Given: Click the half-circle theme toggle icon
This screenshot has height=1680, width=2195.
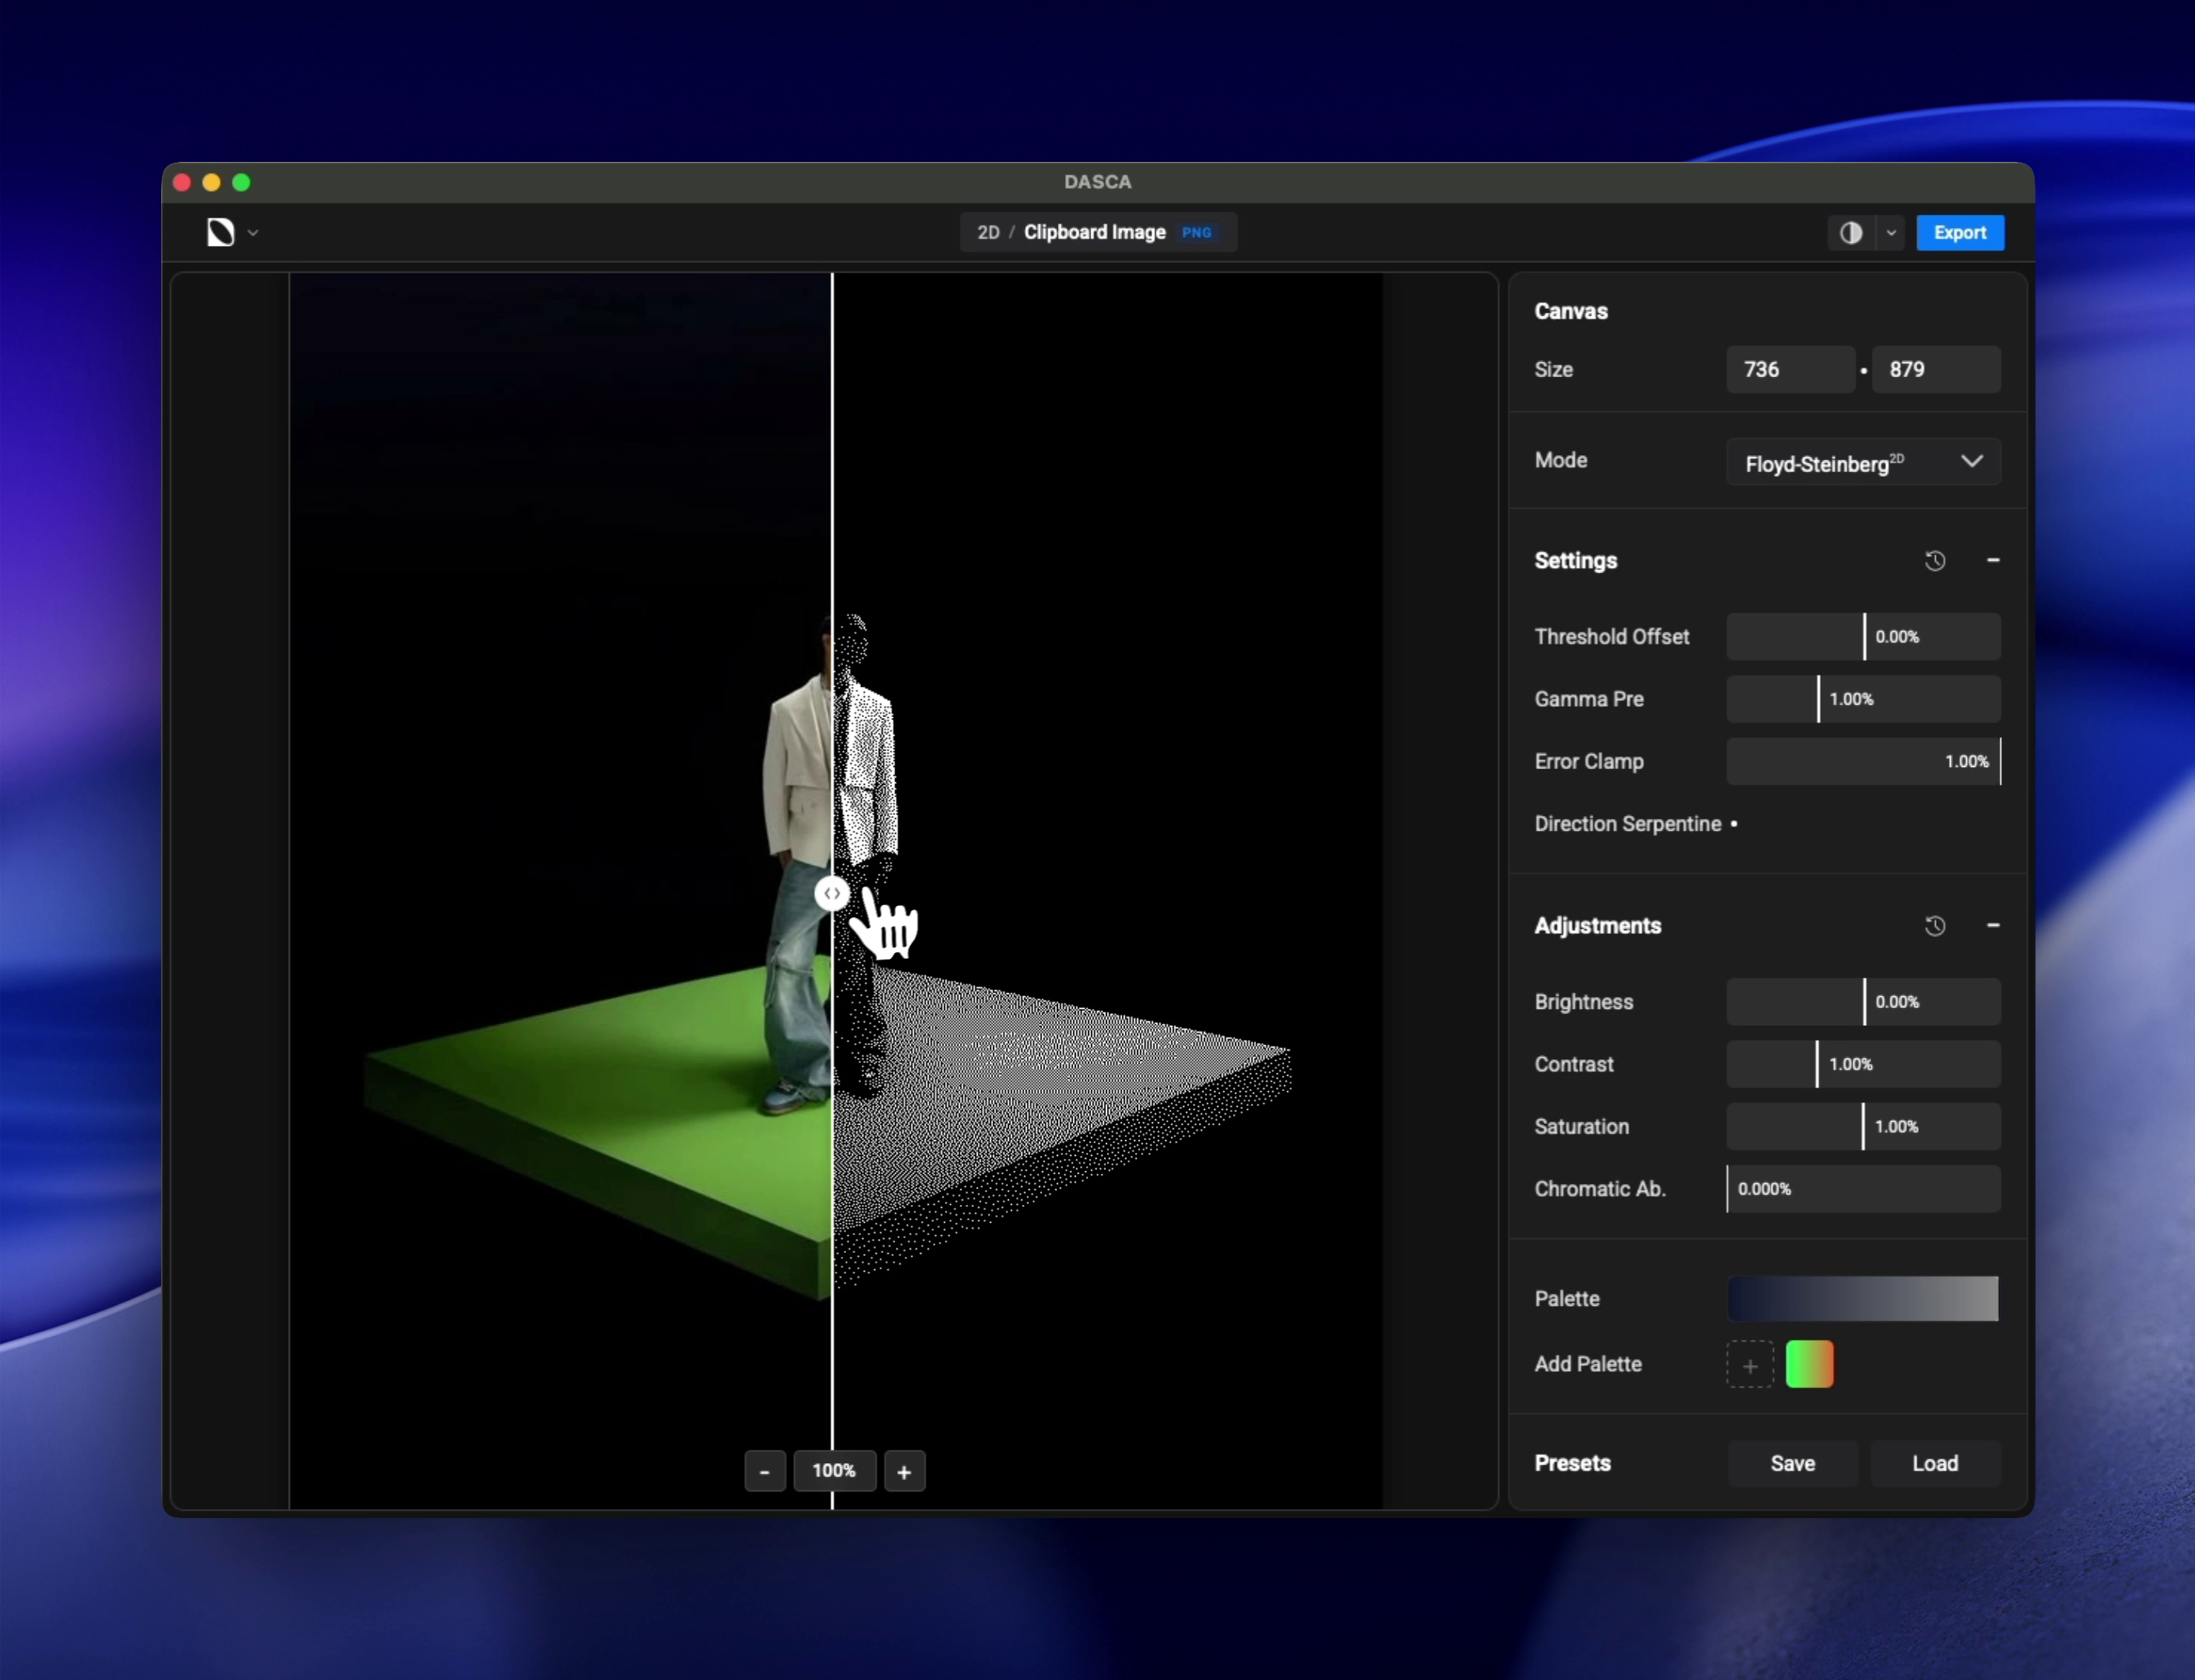Looking at the screenshot, I should [x=1850, y=232].
